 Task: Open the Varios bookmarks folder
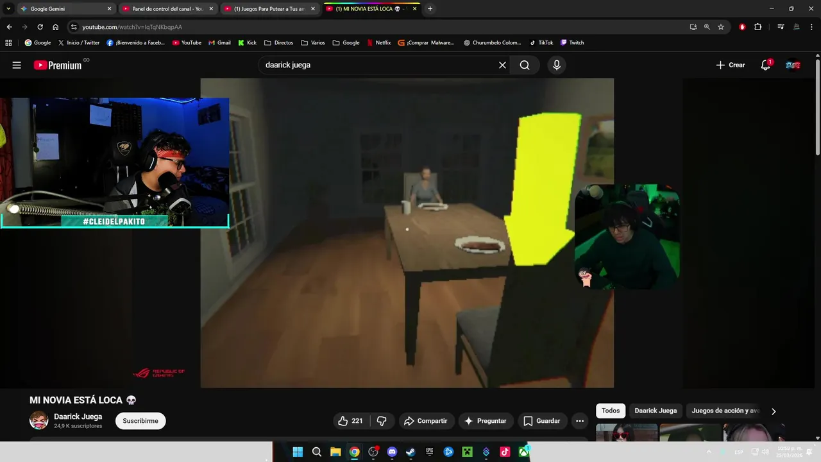313,43
